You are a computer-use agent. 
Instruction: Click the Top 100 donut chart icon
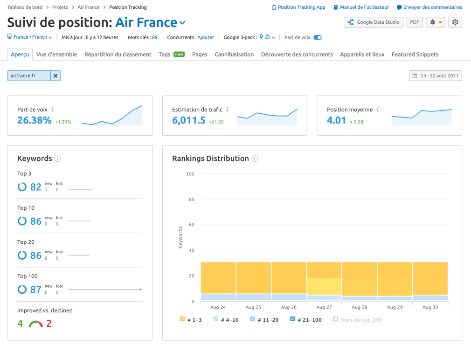[22, 290]
